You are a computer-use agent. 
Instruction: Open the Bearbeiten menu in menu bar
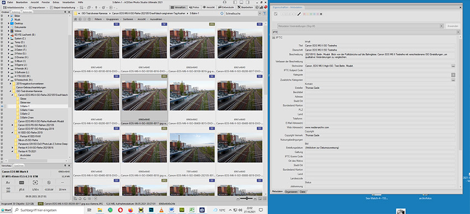click(x=22, y=2)
